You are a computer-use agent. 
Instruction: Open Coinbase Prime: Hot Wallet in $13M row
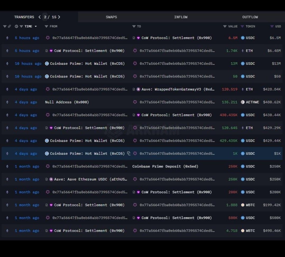[x=87, y=63]
